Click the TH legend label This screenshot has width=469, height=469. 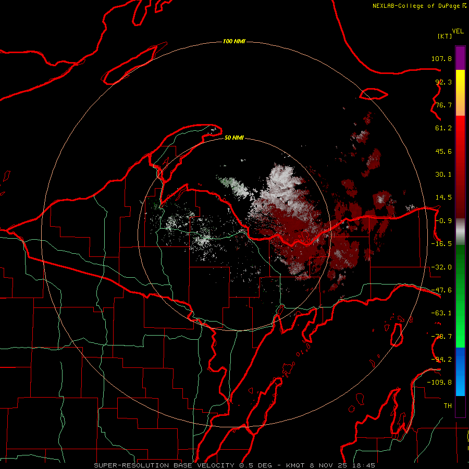tap(448, 406)
